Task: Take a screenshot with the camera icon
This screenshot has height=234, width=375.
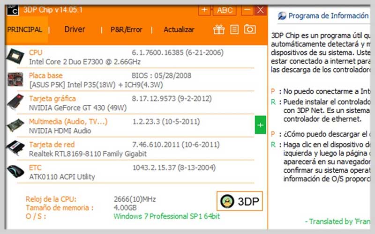Action: coord(250,29)
